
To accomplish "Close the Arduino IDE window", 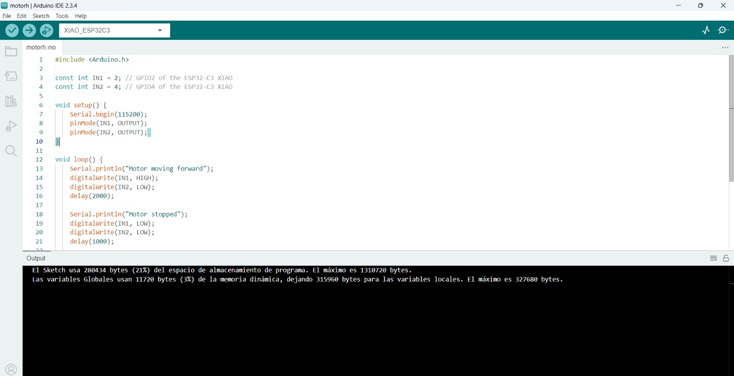I will [723, 6].
